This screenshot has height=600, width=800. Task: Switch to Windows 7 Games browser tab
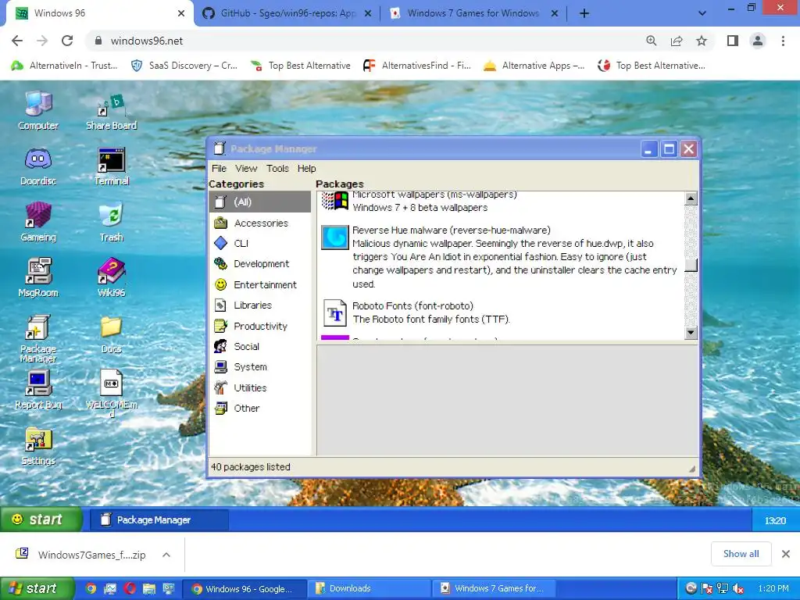tap(473, 13)
